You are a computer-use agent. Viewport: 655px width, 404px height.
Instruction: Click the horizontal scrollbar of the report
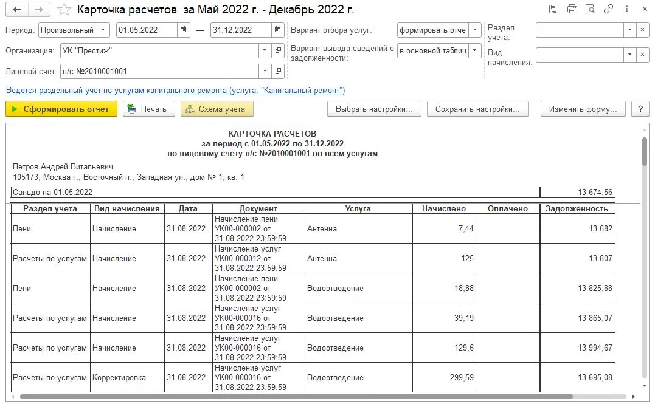click(296, 397)
